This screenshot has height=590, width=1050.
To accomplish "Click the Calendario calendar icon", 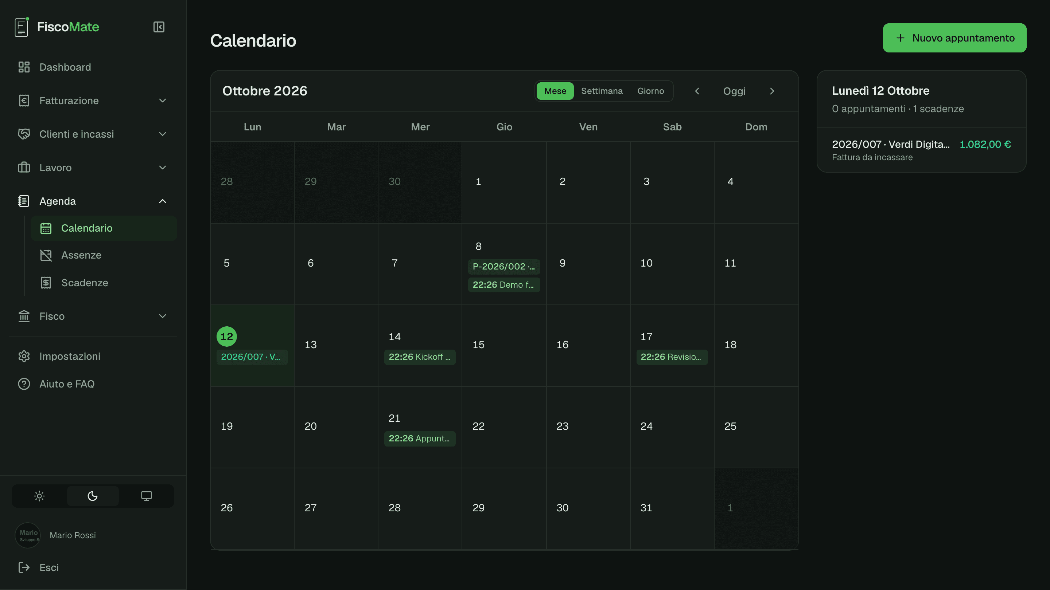I will (46, 228).
